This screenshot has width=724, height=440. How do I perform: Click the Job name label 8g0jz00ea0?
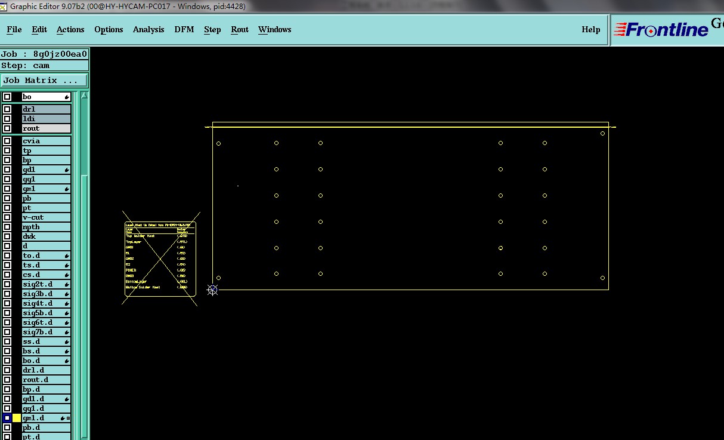tap(44, 54)
